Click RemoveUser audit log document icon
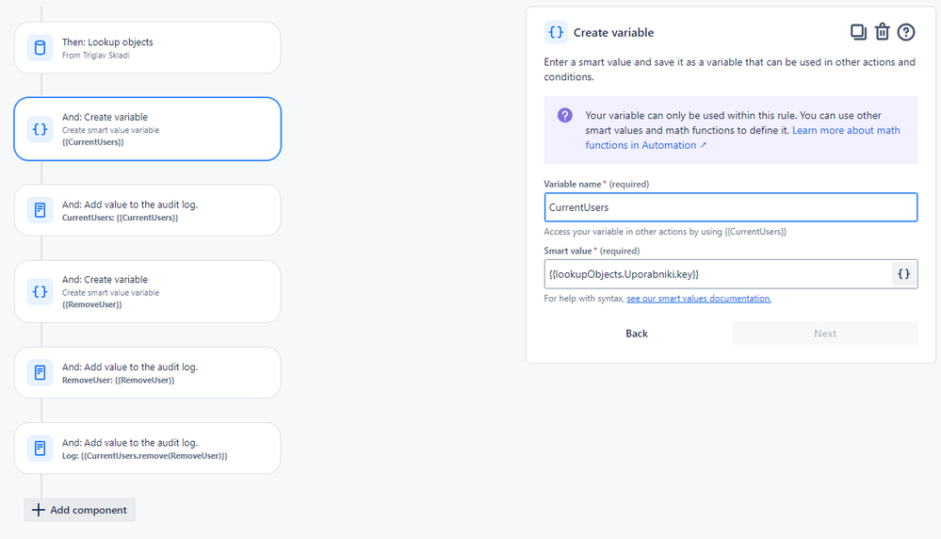Screen dimensions: 941x539 pos(40,372)
